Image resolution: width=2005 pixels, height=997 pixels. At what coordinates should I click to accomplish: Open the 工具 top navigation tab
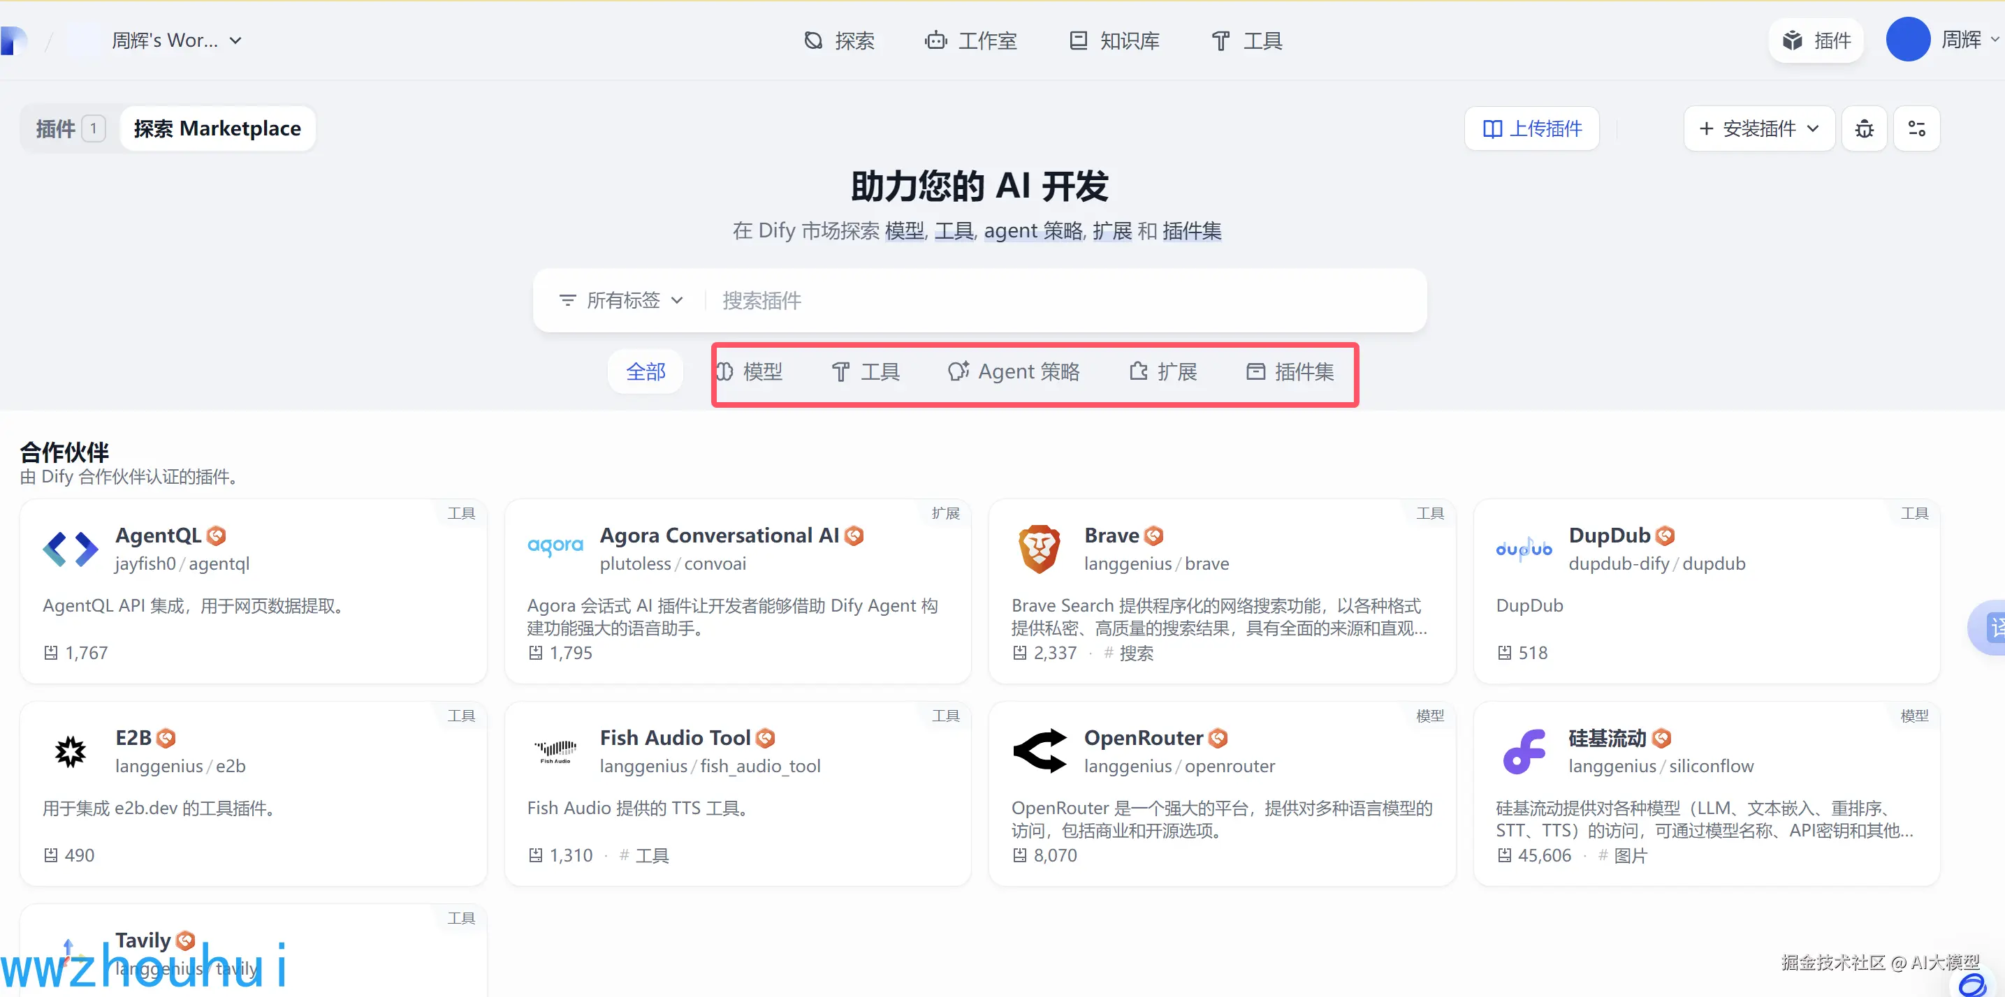(x=1247, y=40)
